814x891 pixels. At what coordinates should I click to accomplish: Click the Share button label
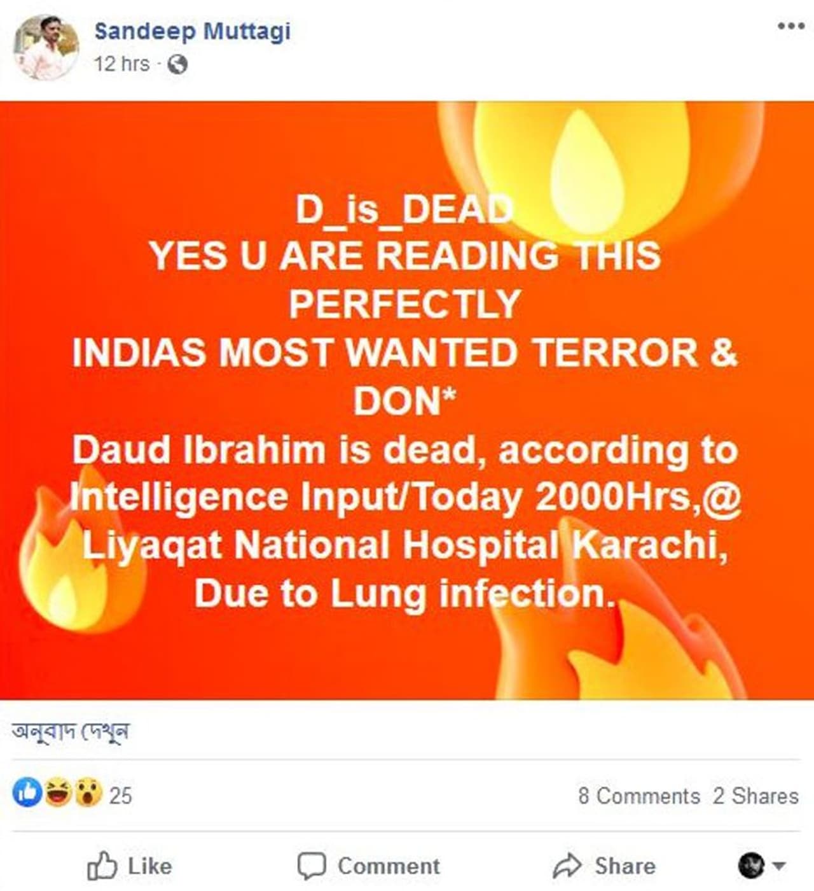(x=625, y=866)
